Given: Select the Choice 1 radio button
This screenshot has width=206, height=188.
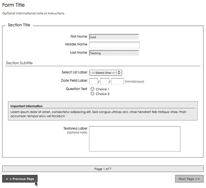Looking at the screenshot, I should (92, 89).
